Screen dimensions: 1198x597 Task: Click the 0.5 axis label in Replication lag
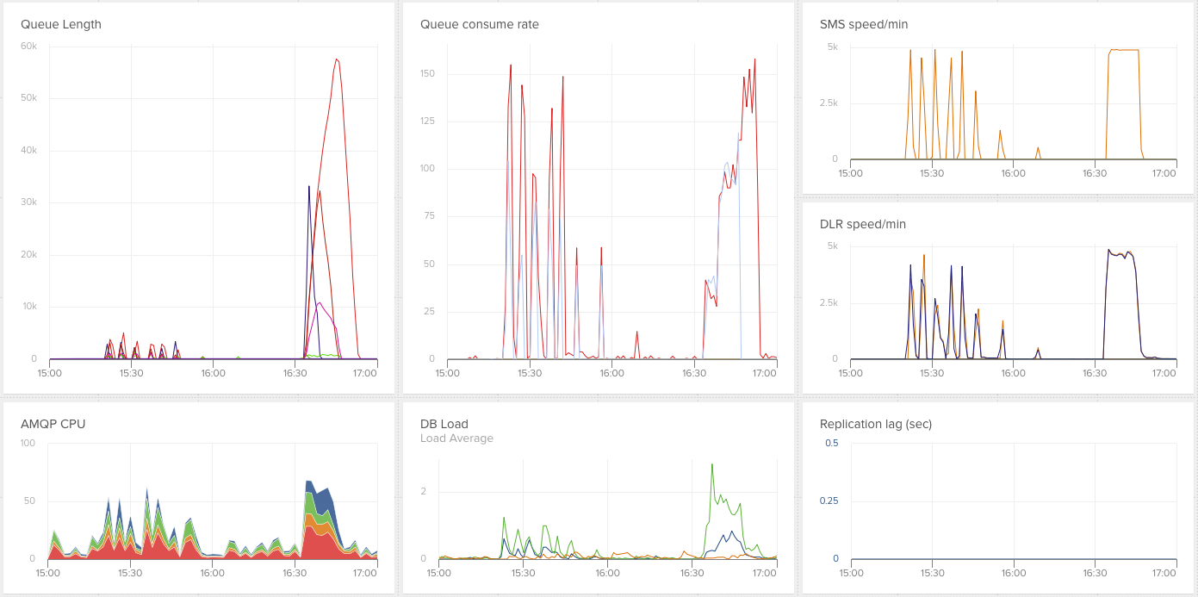pyautogui.click(x=831, y=443)
